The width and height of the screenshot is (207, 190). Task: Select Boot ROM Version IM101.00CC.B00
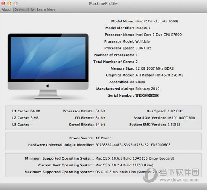(181, 118)
